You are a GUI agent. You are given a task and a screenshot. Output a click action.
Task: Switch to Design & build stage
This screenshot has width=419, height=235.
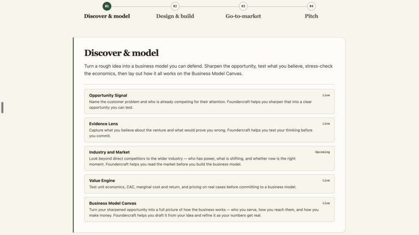(175, 16)
